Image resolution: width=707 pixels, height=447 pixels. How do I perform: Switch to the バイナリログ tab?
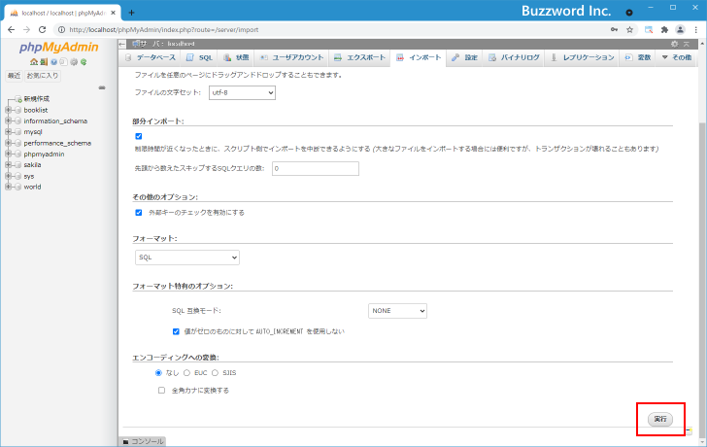514,57
